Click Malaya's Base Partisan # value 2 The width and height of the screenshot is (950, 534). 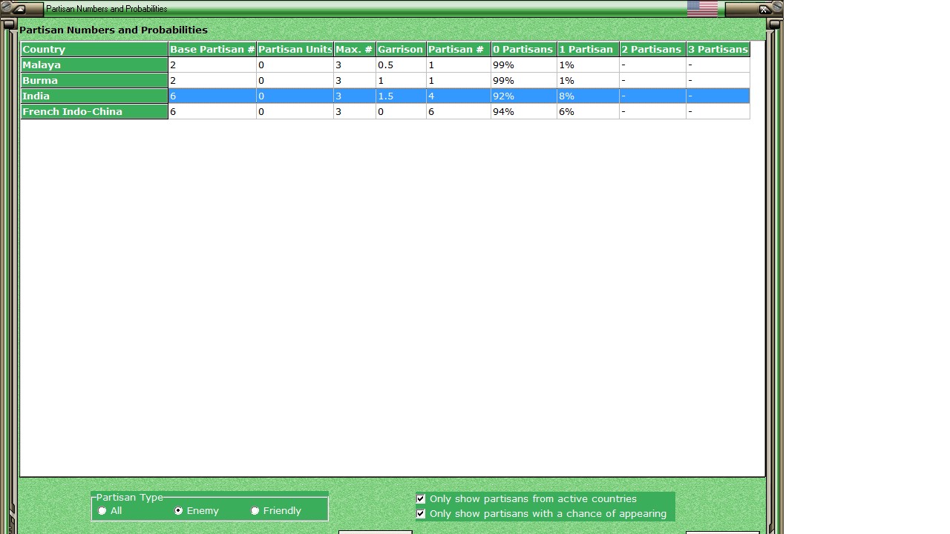pos(212,65)
